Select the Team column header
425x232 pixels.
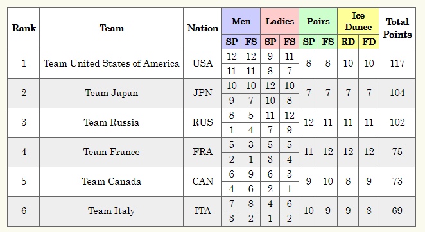pos(112,28)
